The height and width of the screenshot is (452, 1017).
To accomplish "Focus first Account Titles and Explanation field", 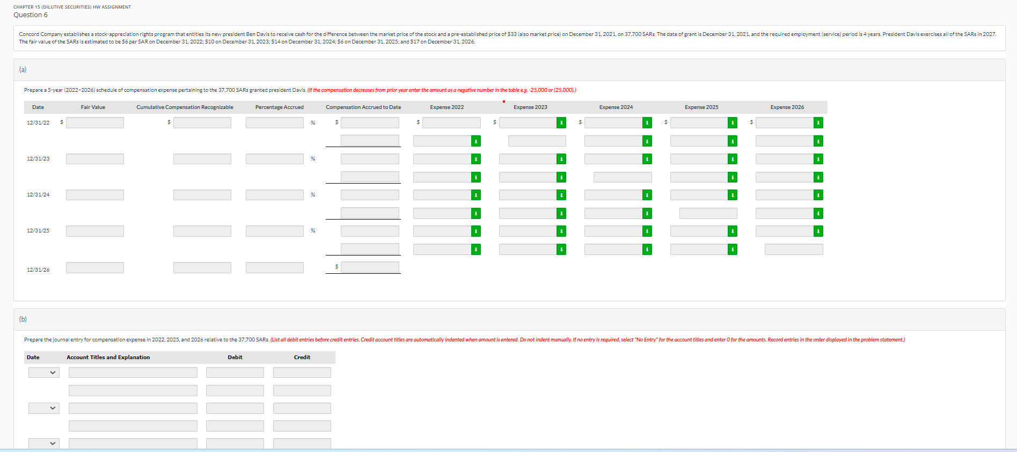I will (133, 373).
